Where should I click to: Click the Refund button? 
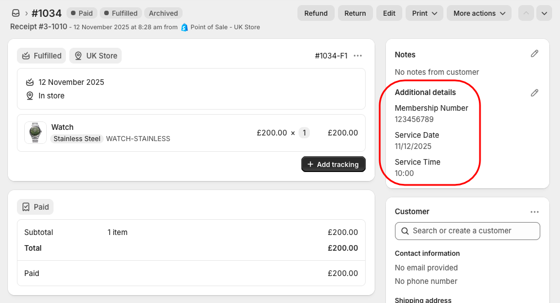tap(315, 13)
